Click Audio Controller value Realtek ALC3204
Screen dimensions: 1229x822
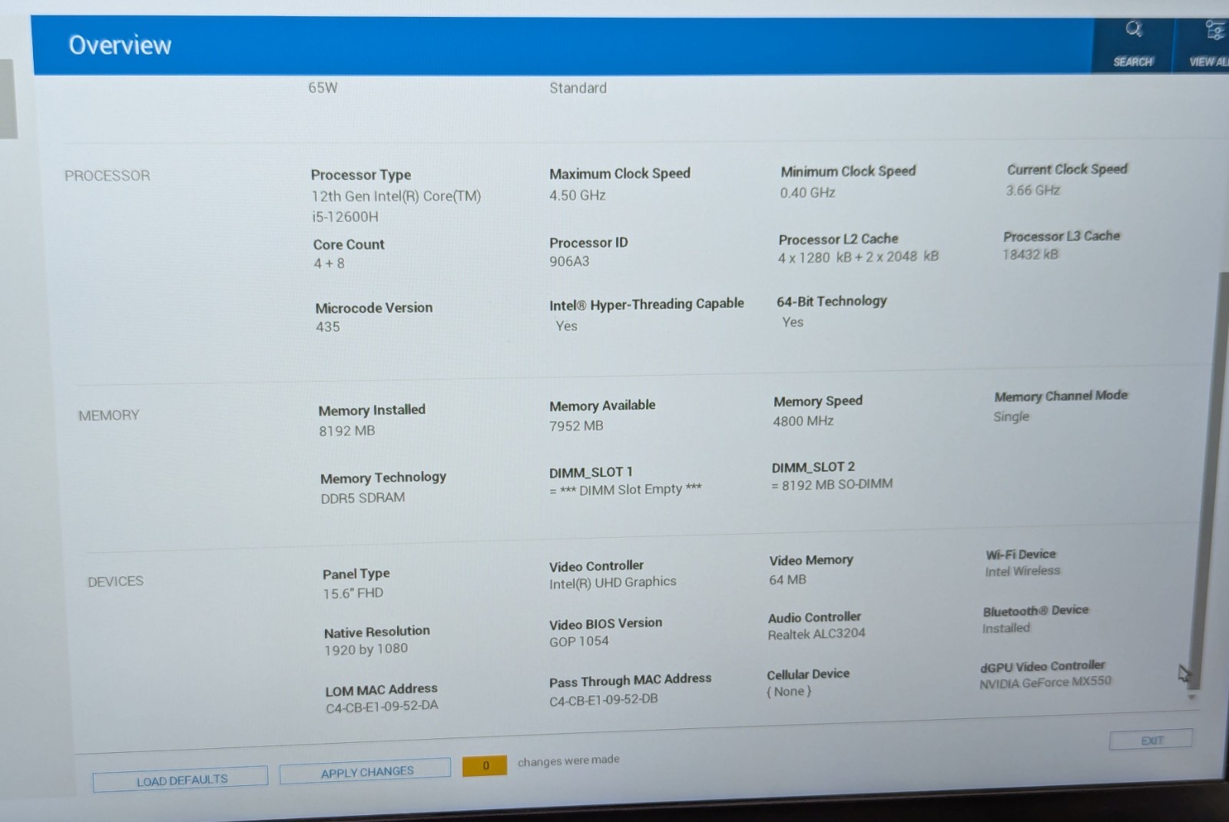[x=817, y=634]
